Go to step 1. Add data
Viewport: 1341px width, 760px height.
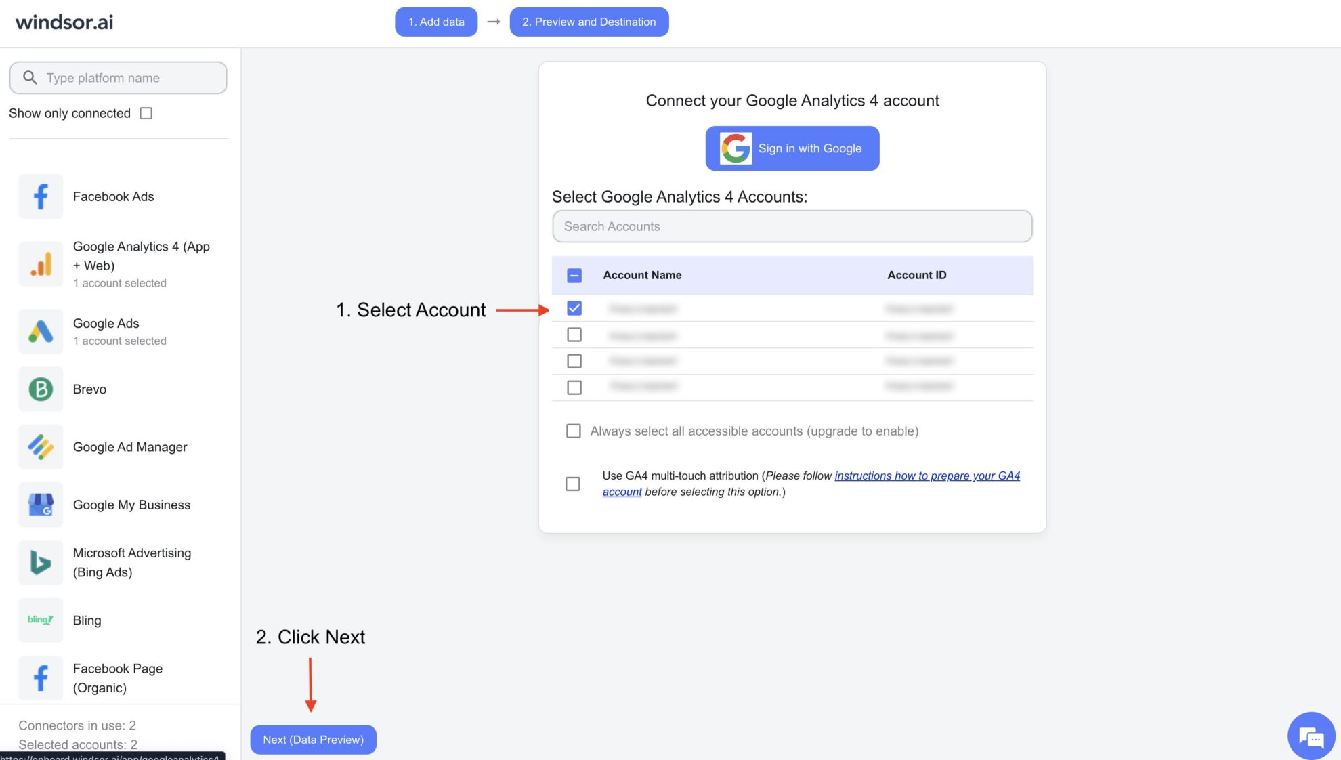tap(436, 22)
